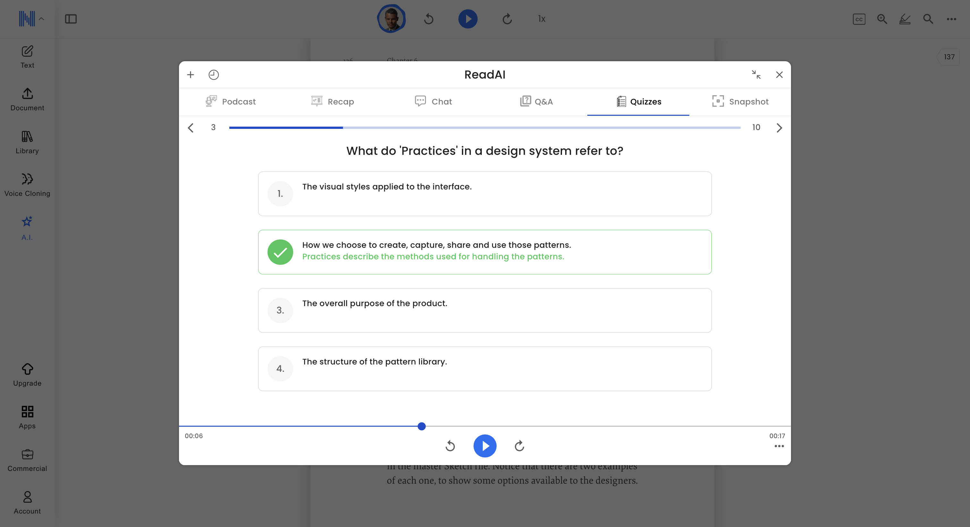970x527 pixels.
Task: Open the 1x playback speed selector
Action: 541,19
